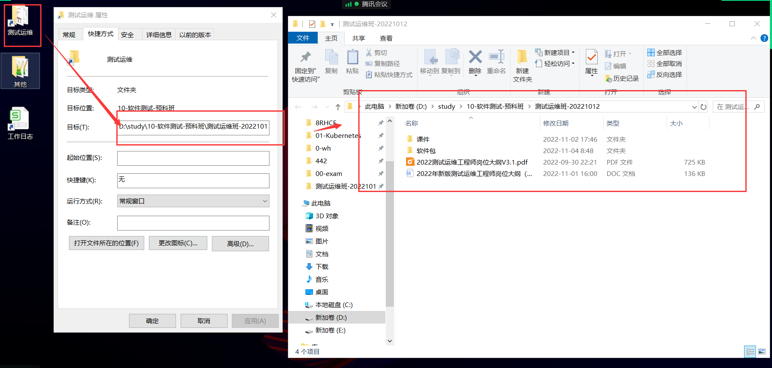Click 编辑 in the ribbon

point(616,66)
